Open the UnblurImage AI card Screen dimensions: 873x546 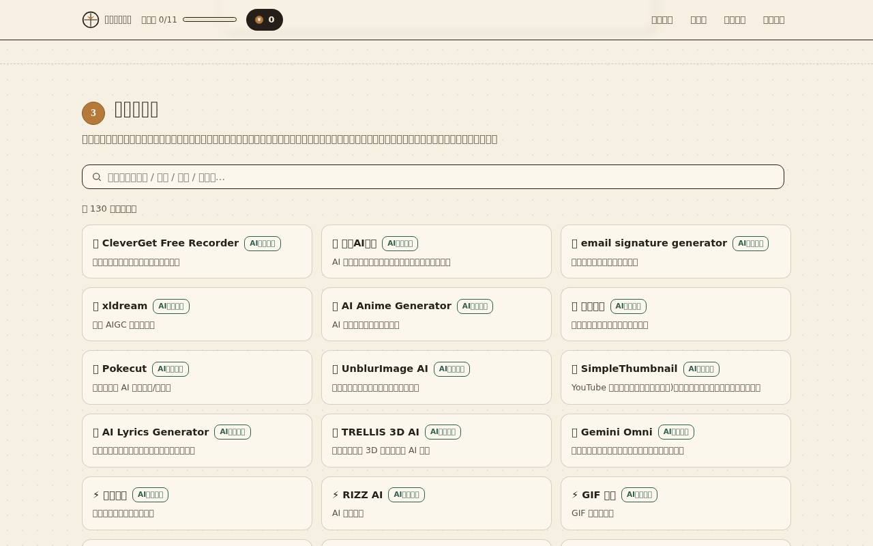436,377
